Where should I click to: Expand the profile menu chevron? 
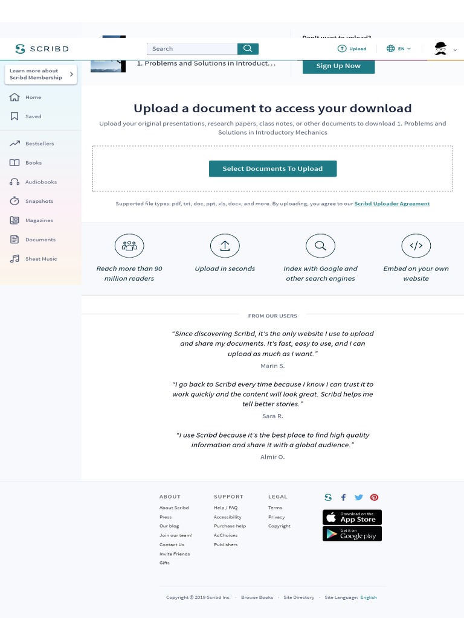(x=455, y=49)
